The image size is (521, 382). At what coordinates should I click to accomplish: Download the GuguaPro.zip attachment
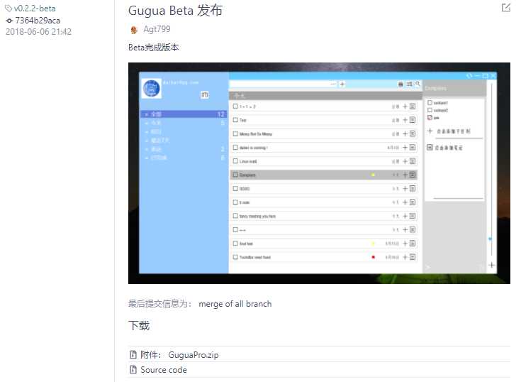click(x=194, y=355)
